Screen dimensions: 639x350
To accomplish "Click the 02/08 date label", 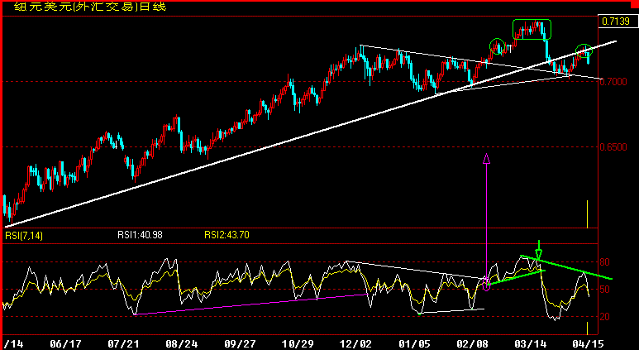I will pos(473,344).
